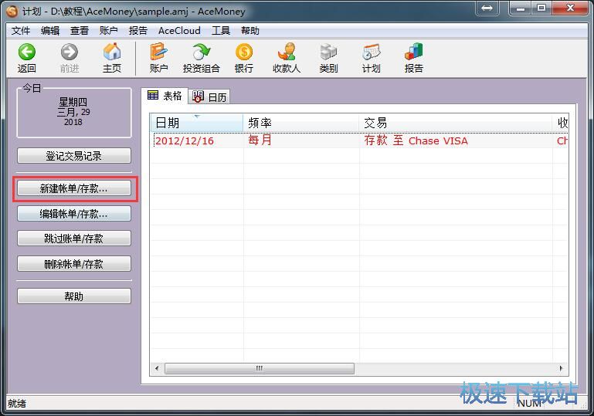Click the green Back (返回) arrow icon
The height and width of the screenshot is (416, 594).
[27, 52]
